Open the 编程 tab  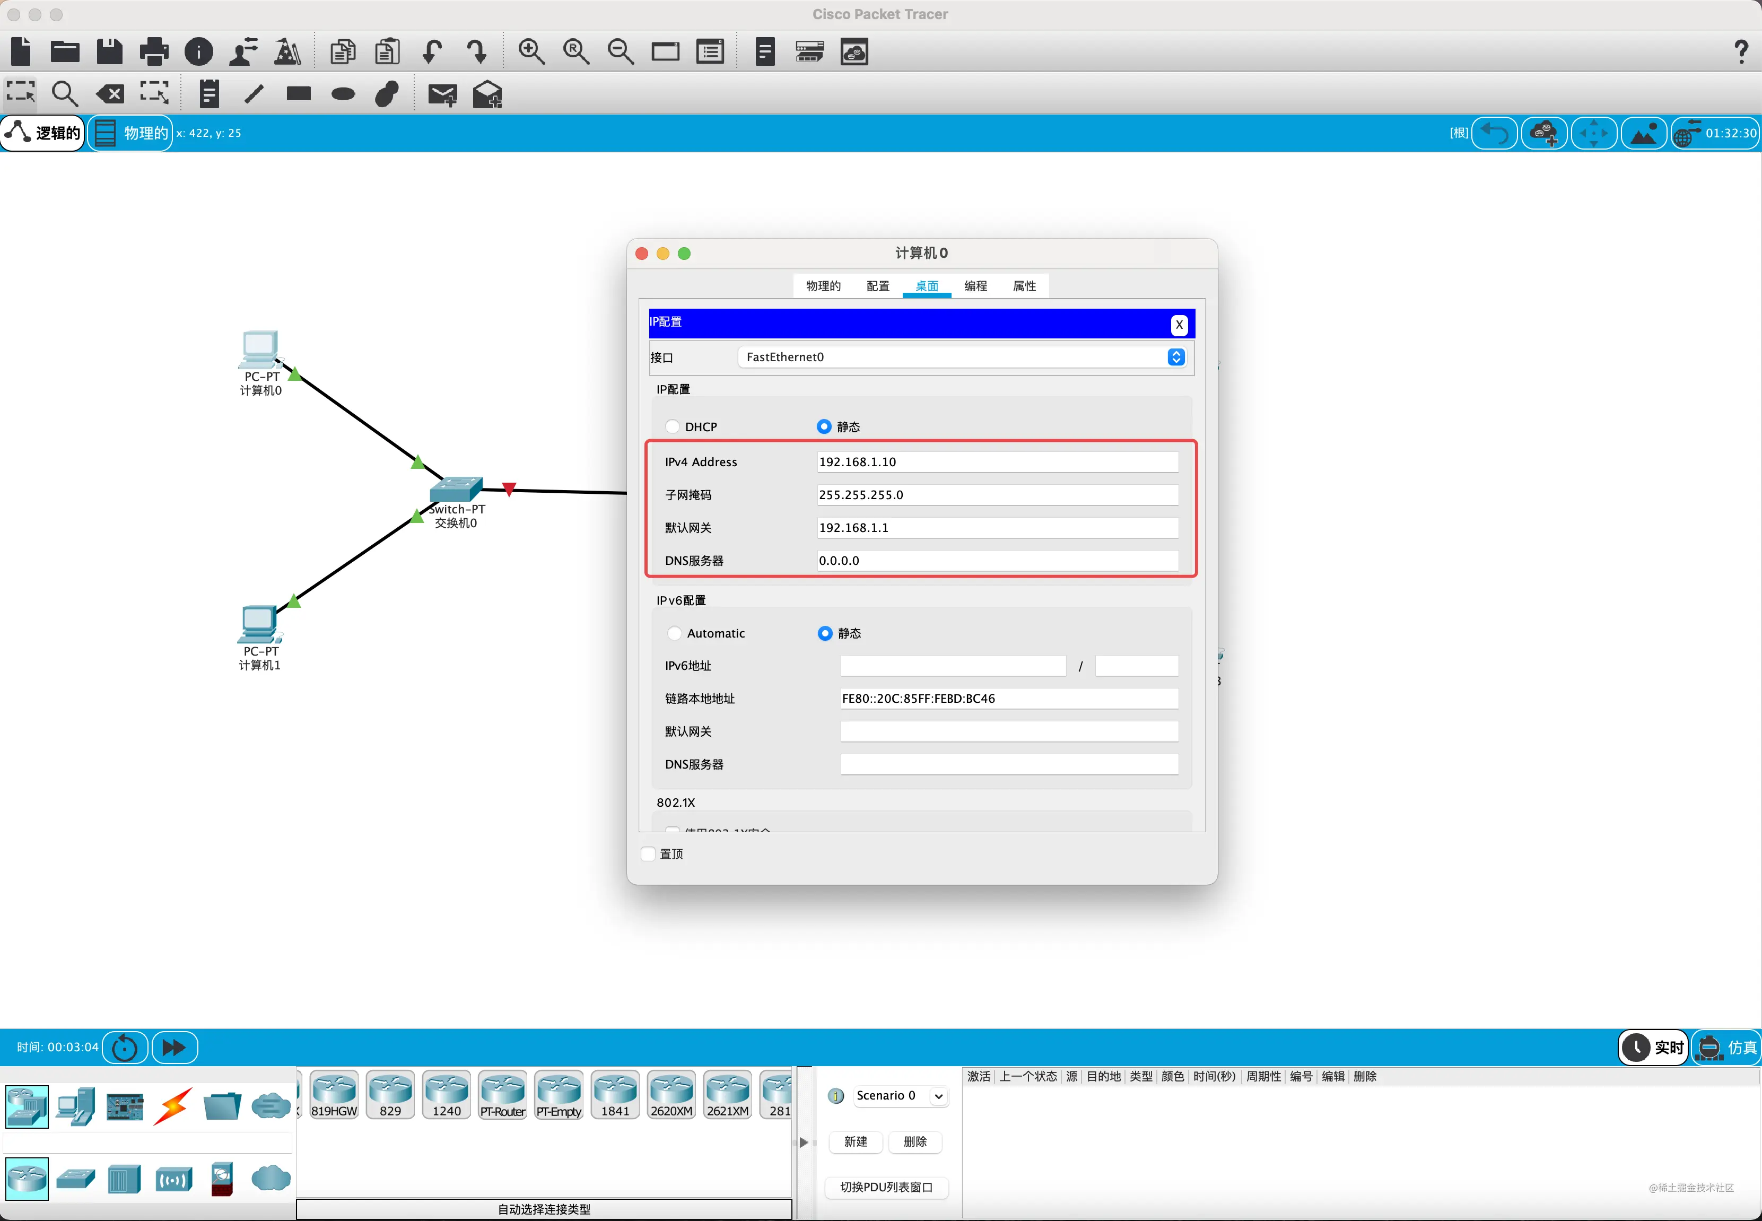pyautogui.click(x=975, y=285)
